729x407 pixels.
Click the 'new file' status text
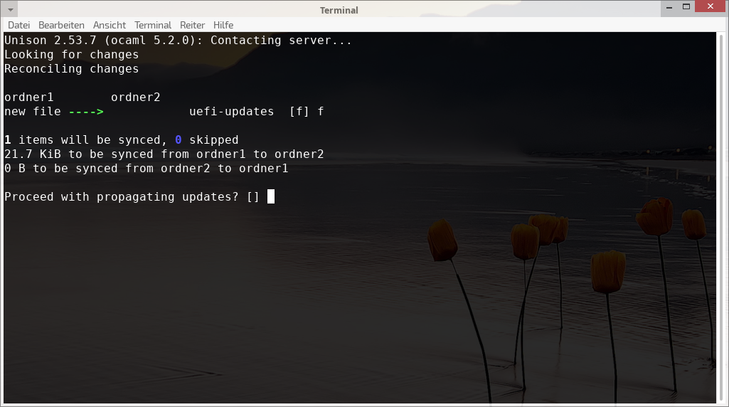click(x=33, y=112)
